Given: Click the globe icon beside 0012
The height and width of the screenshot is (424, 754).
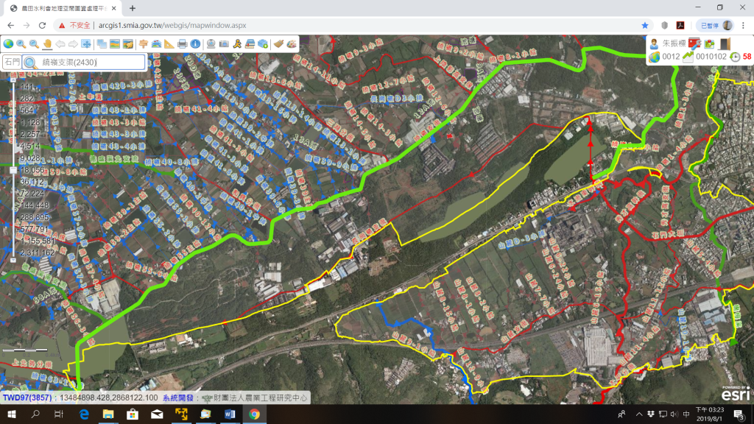Looking at the screenshot, I should point(655,57).
